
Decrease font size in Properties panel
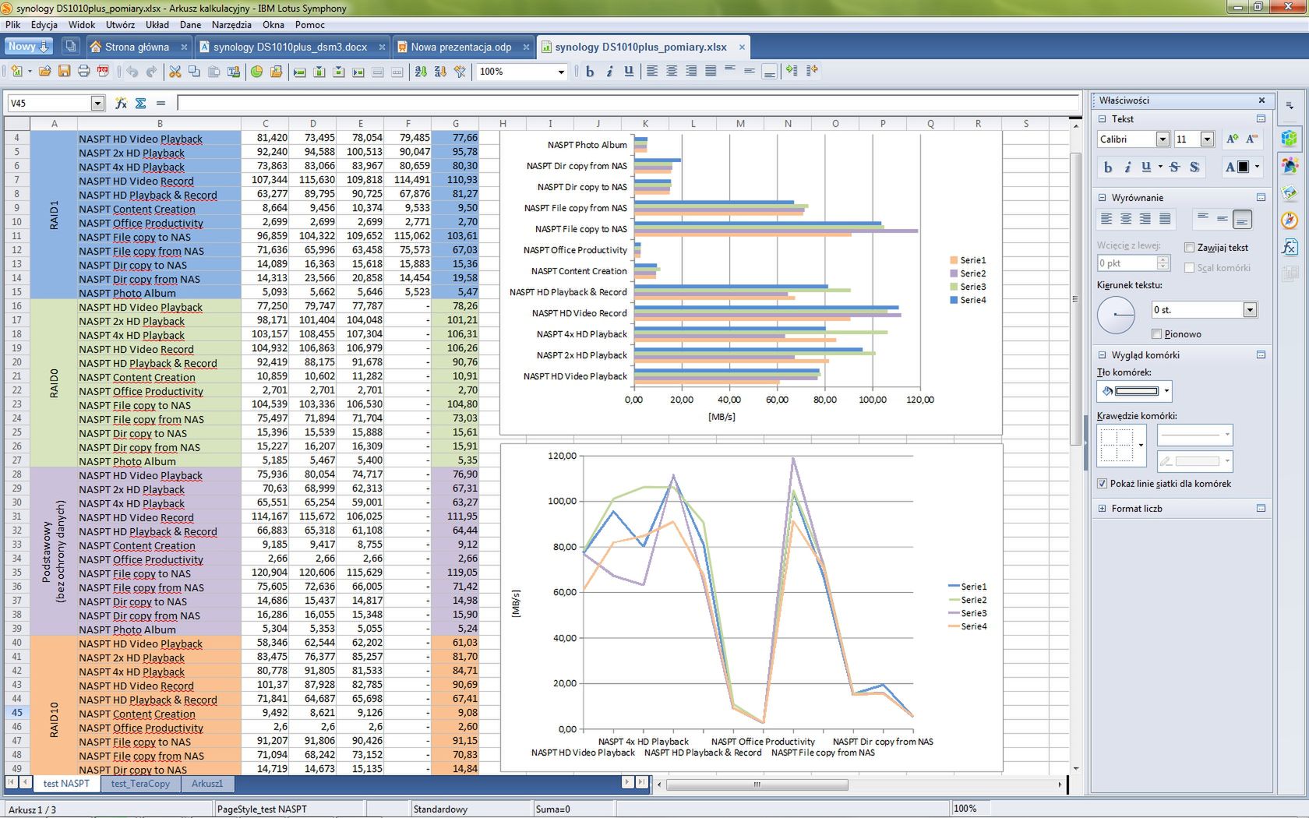[x=1252, y=139]
